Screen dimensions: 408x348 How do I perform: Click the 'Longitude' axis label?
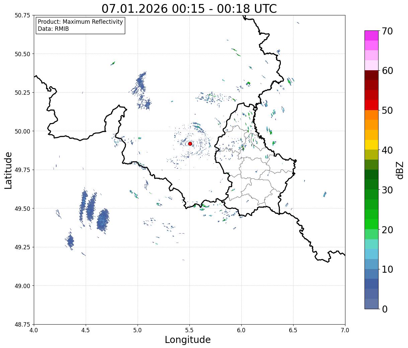[x=188, y=340]
